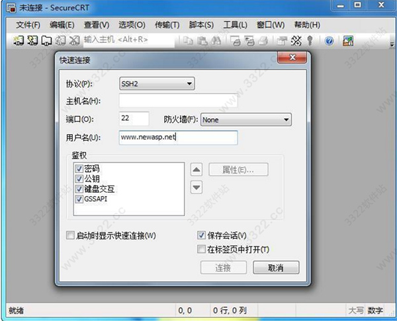Image resolution: width=397 pixels, height=321 pixels.
Task: Minimize the SecureCRT window
Action: (341, 6)
